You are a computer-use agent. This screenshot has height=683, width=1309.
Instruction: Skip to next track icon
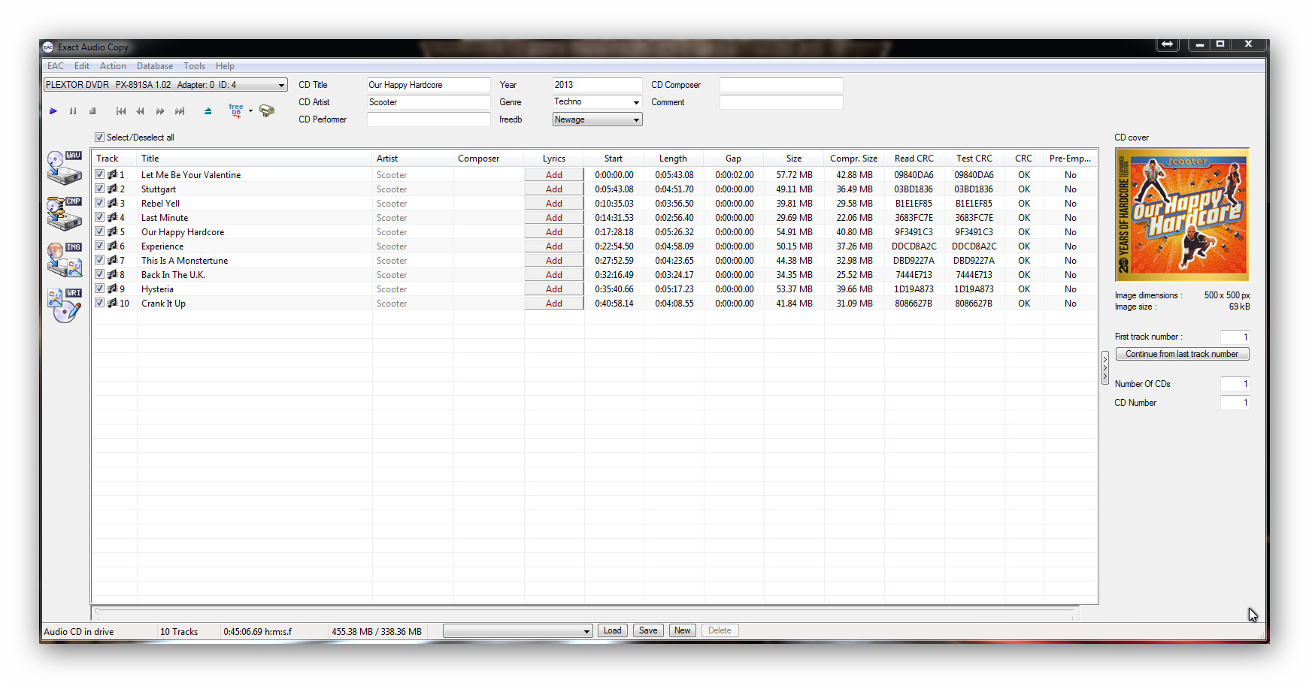(180, 111)
